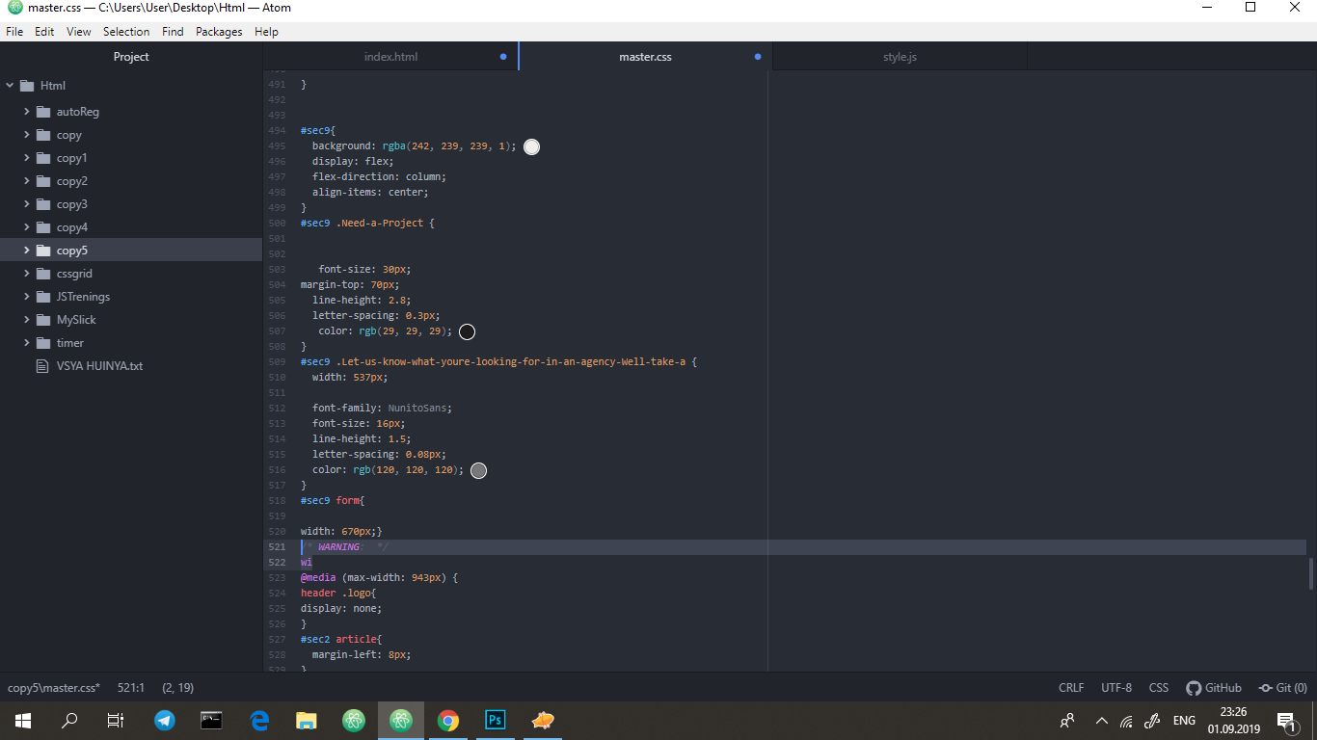Click line number 494 in the gutter

(277, 130)
